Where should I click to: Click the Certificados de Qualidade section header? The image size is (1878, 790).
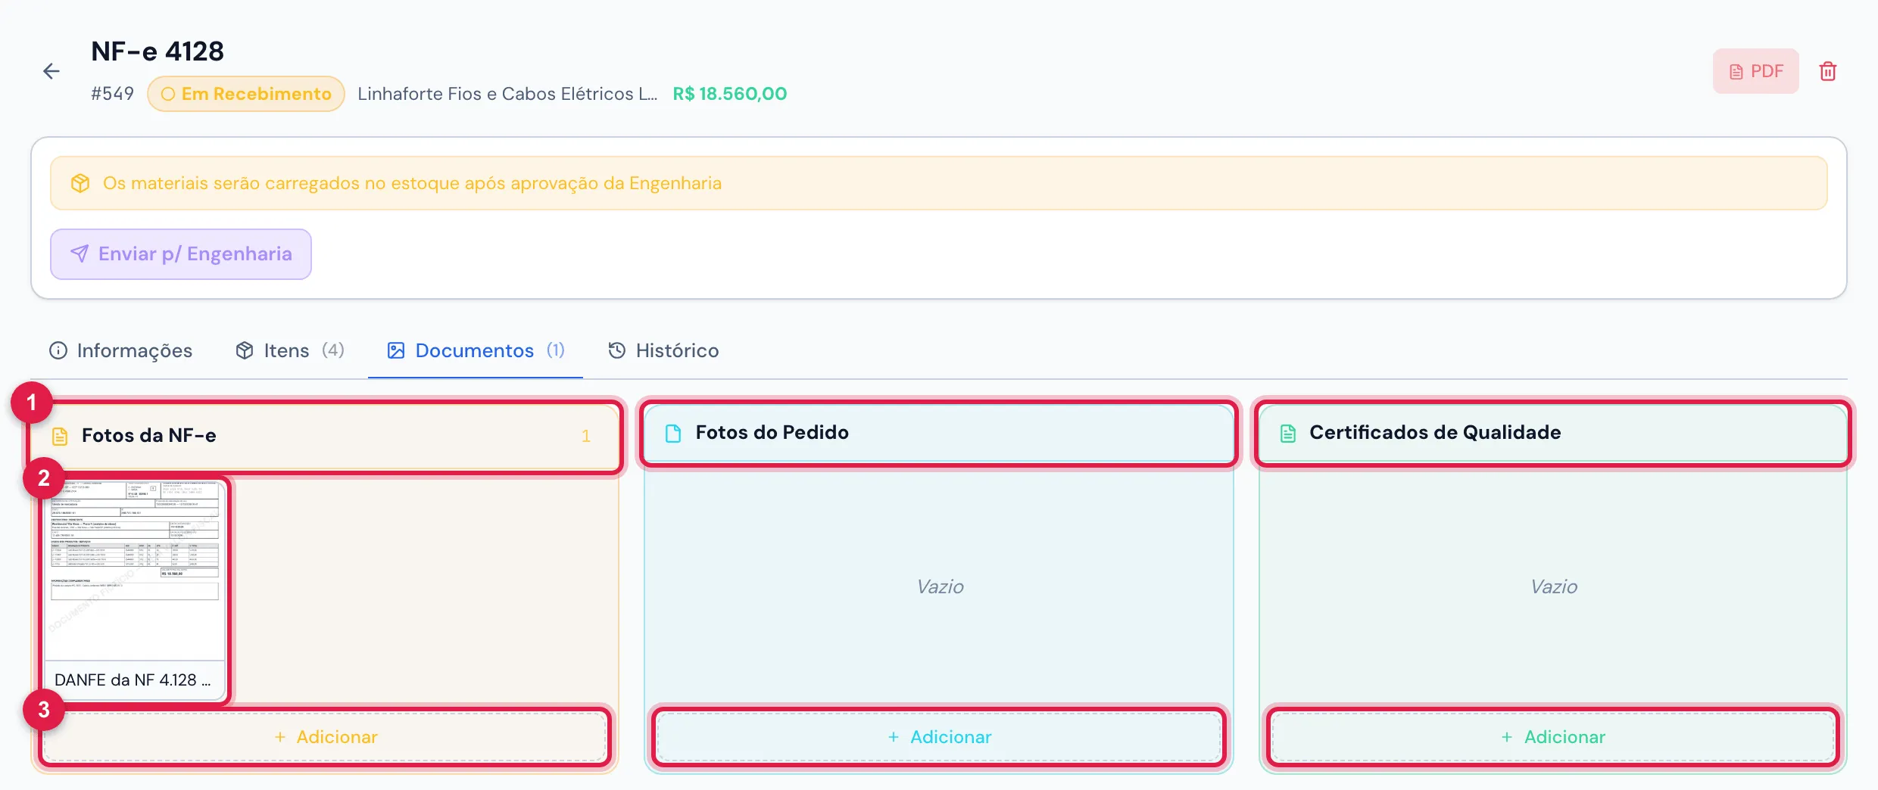coord(1552,433)
